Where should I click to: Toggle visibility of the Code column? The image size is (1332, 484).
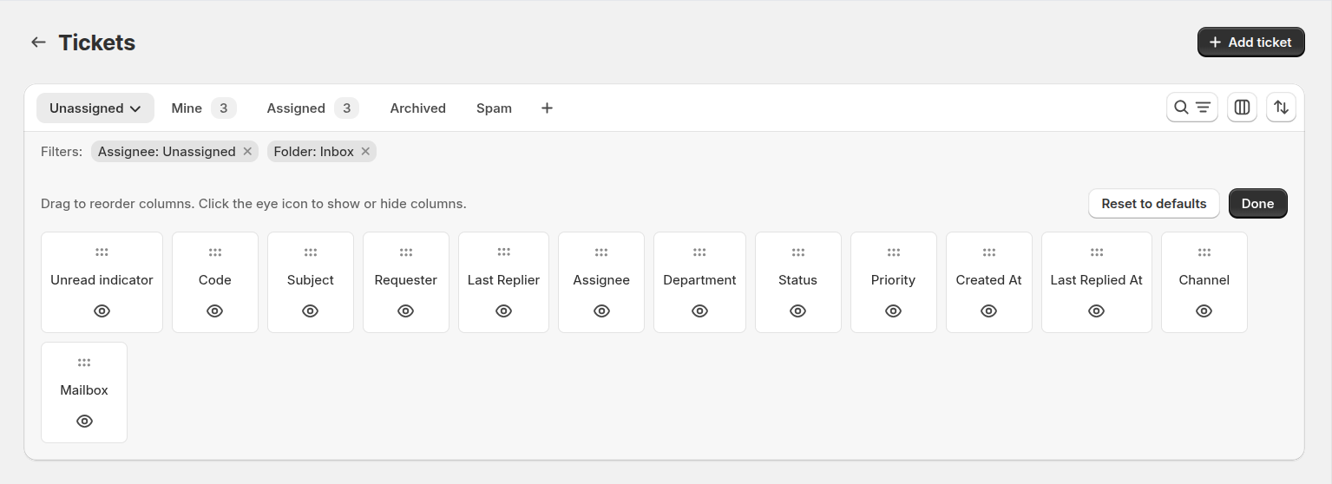[x=215, y=311]
